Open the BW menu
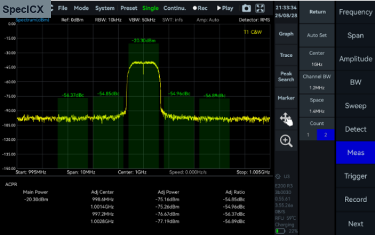The height and width of the screenshot is (235, 375). point(355,82)
